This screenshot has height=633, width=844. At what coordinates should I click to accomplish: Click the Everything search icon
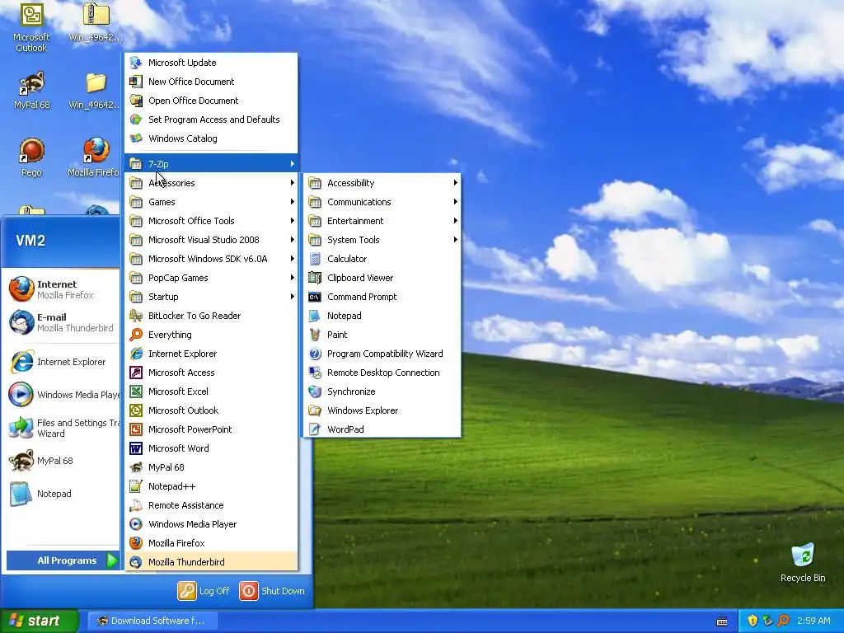(x=136, y=335)
